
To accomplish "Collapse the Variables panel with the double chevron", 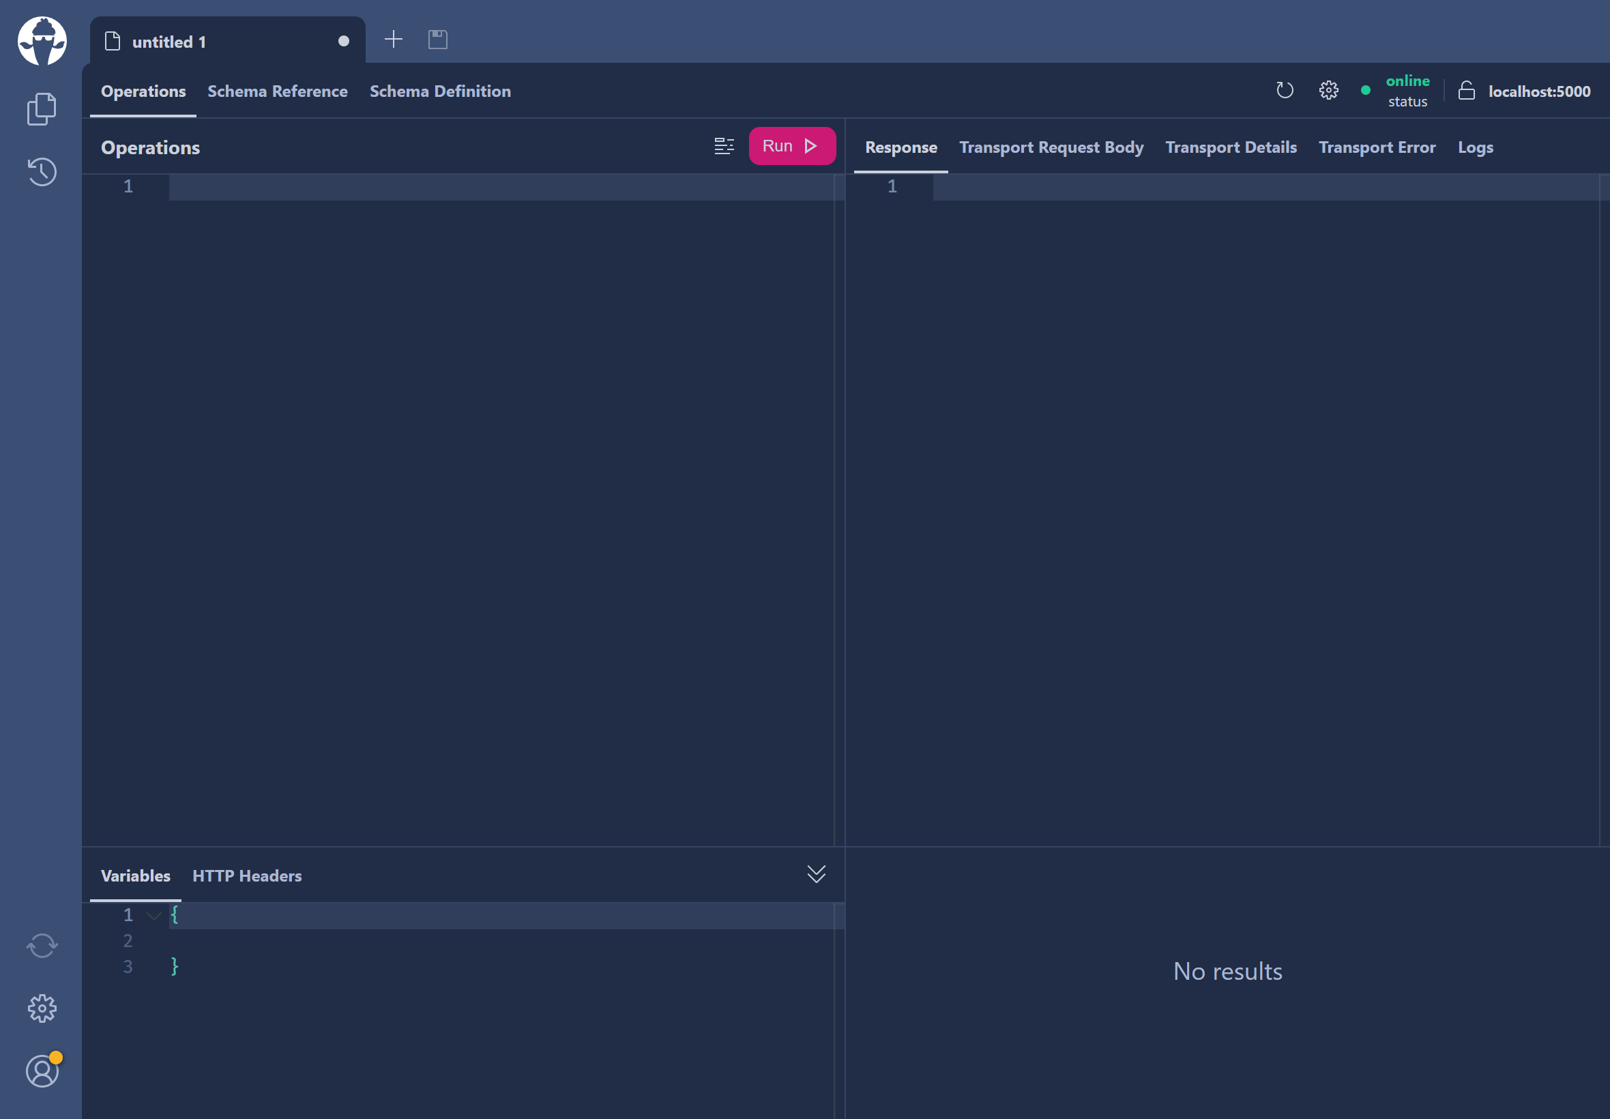I will [x=815, y=873].
